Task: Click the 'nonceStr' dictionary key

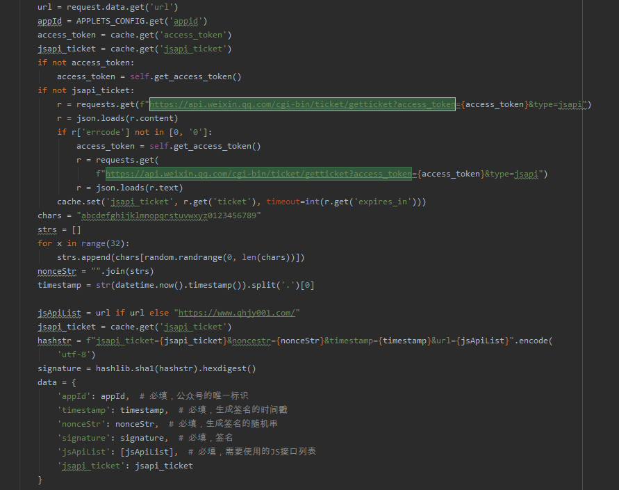Action: click(x=81, y=424)
